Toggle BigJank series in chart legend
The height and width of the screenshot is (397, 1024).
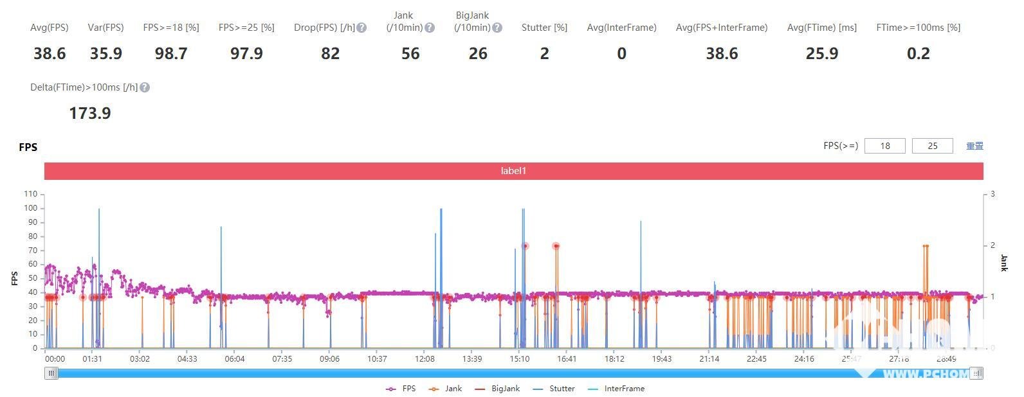click(x=497, y=389)
